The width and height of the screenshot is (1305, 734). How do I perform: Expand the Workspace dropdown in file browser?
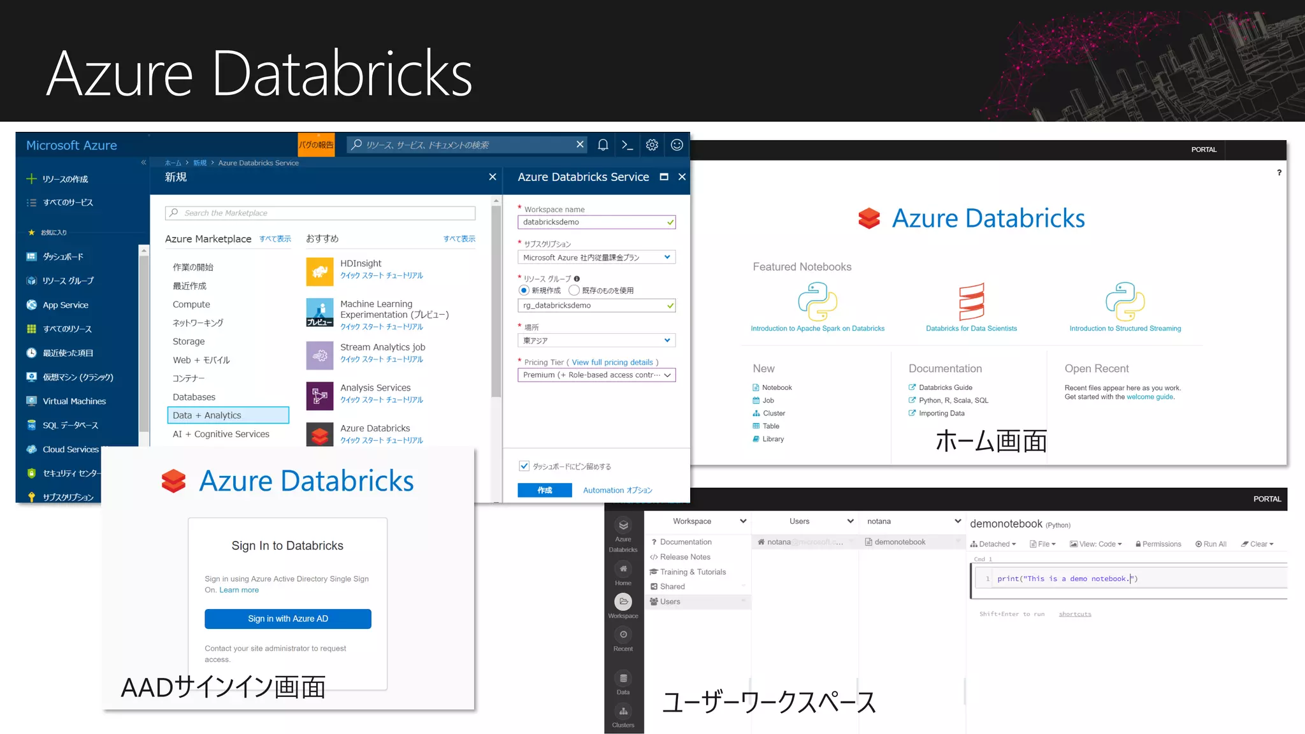coord(743,521)
